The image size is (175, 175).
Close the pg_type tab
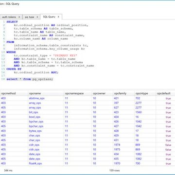tap(37, 17)
